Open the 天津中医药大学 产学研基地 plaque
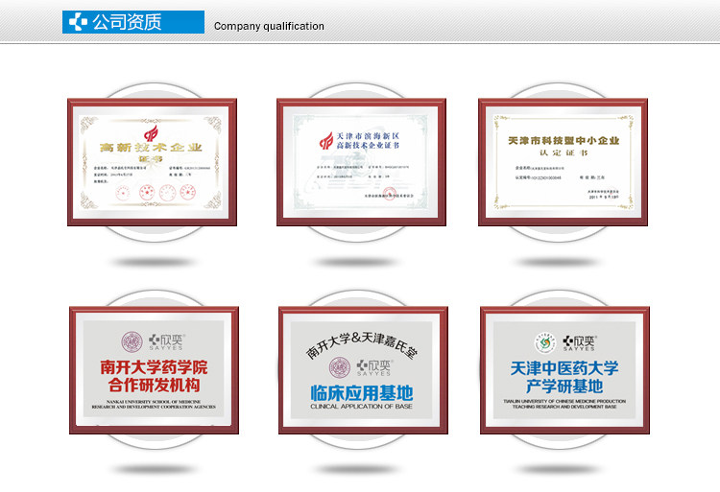The image size is (720, 492). coord(564,370)
